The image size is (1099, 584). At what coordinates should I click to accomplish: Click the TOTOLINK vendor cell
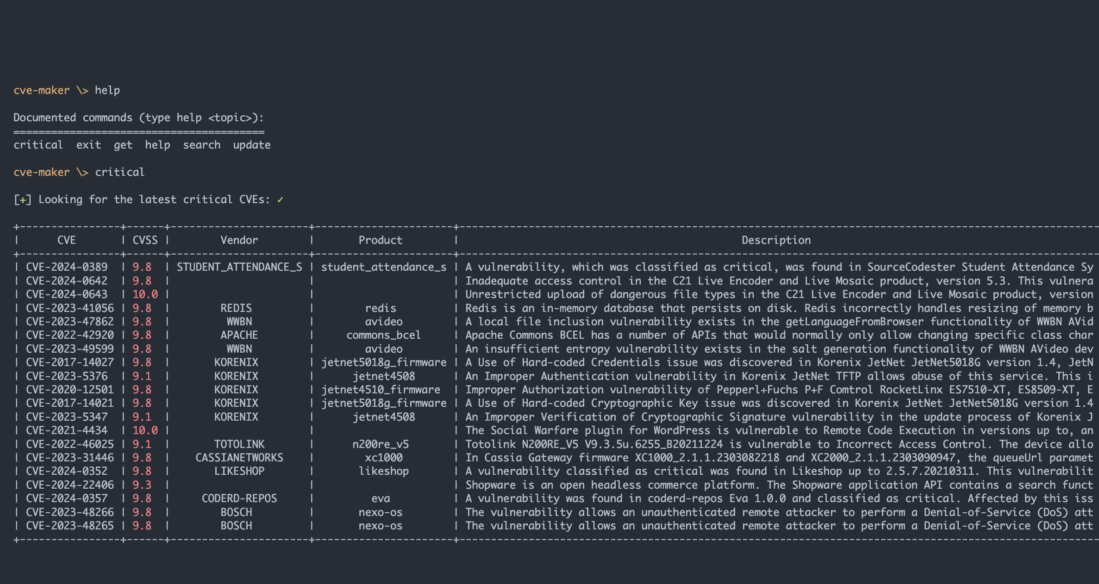[x=239, y=444]
